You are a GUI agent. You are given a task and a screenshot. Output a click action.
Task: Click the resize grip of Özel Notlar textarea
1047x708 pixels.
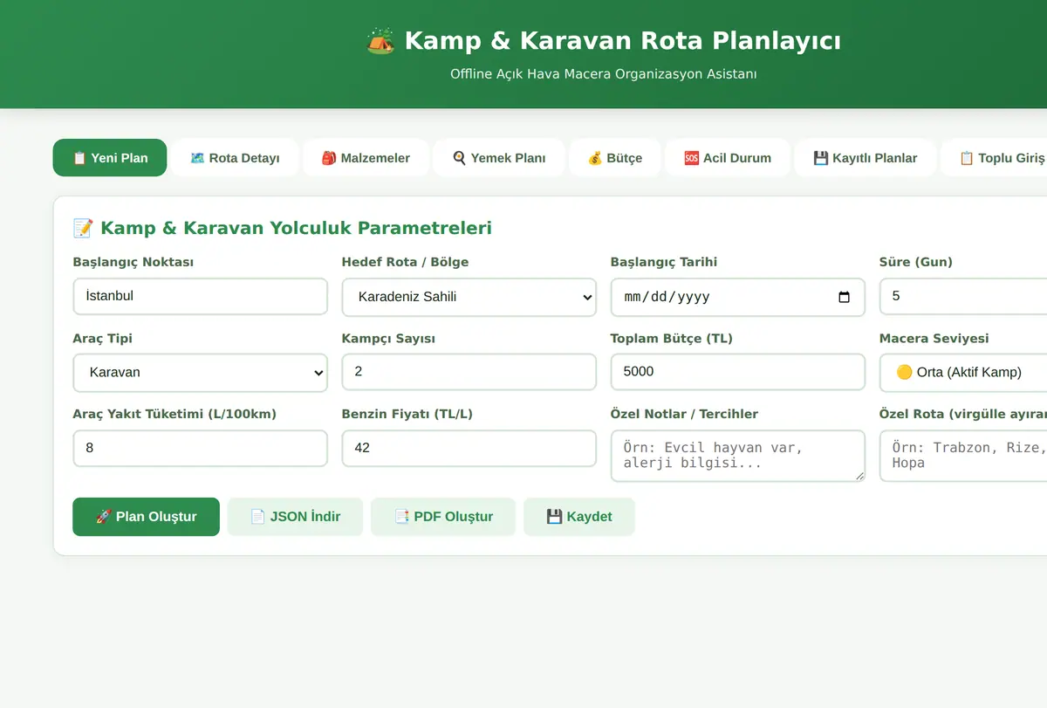[x=859, y=476]
